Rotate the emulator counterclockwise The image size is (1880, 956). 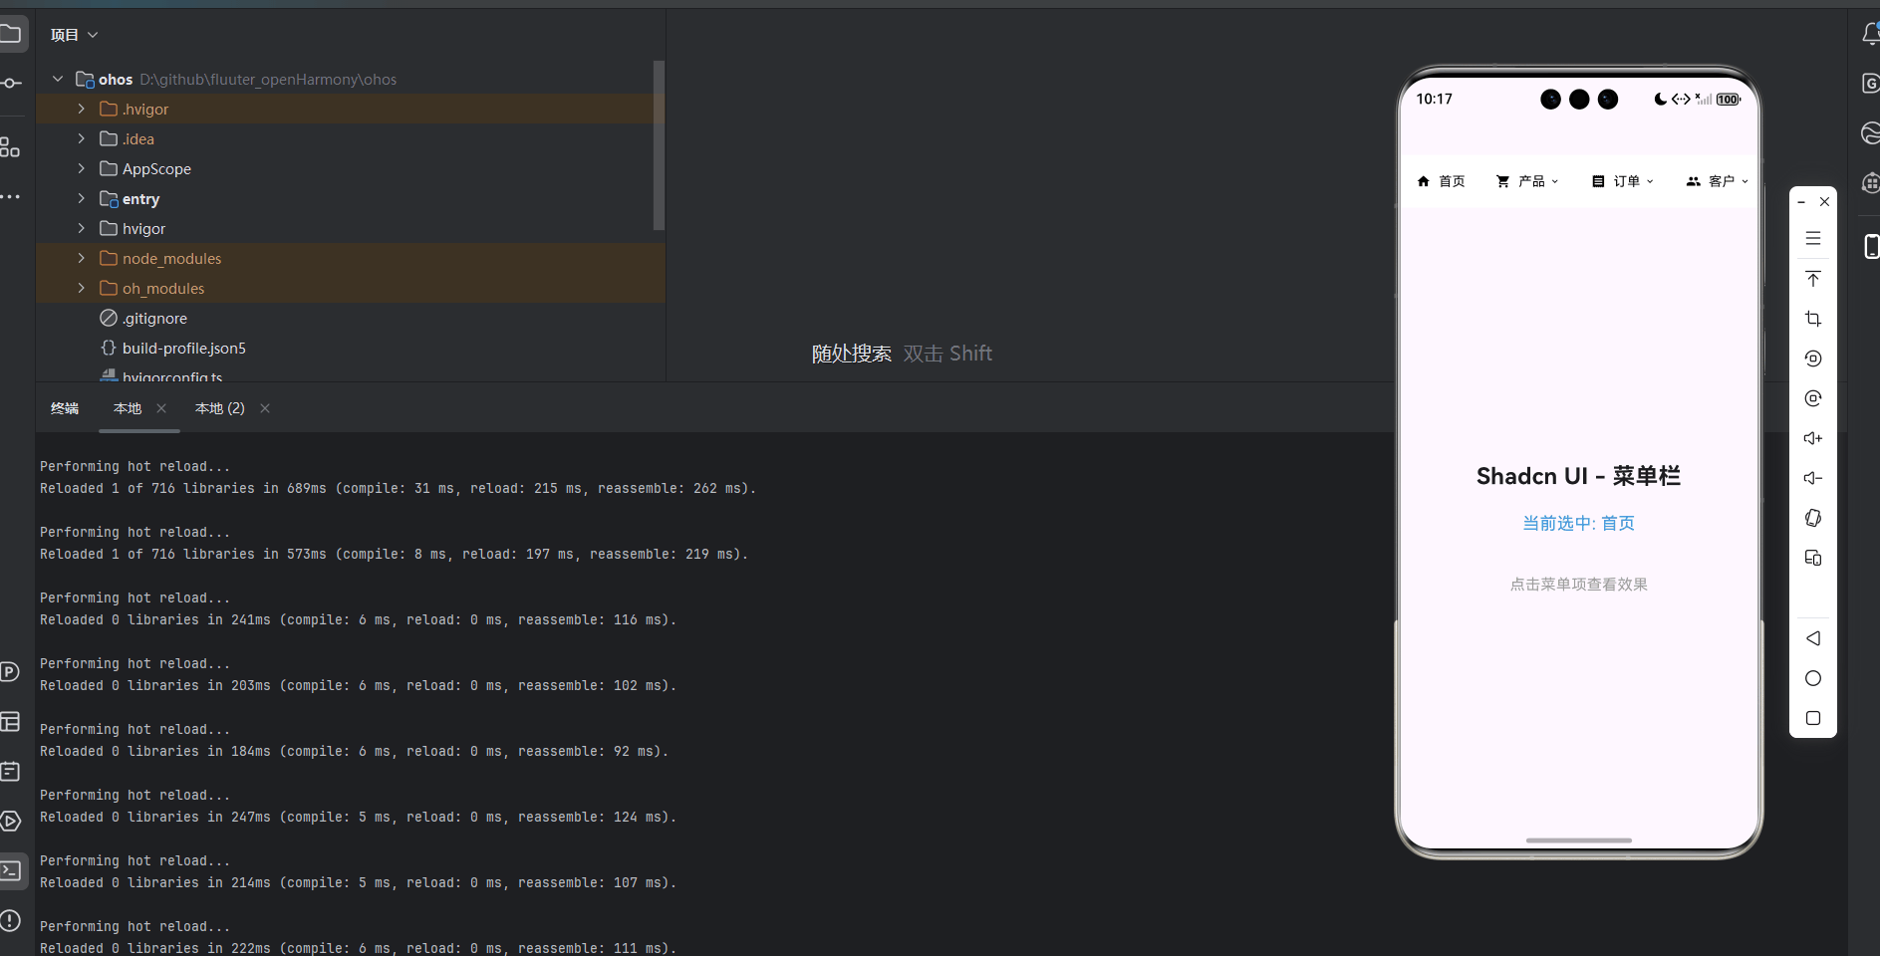point(1813,358)
